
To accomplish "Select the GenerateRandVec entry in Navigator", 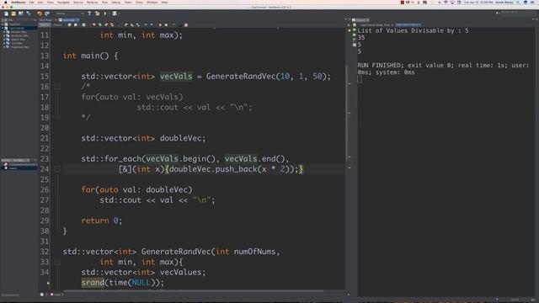I will click(x=20, y=165).
